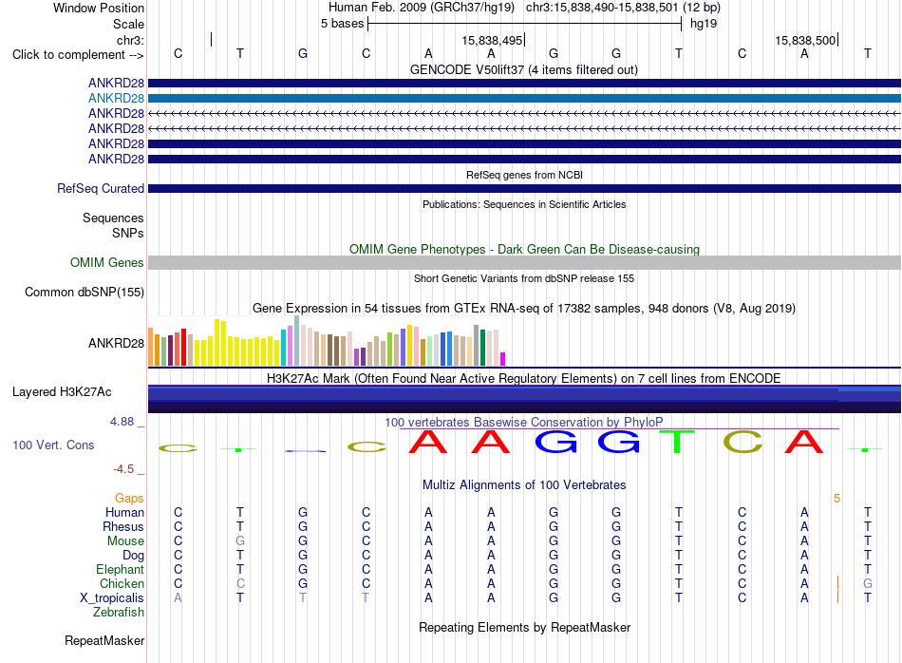Image resolution: width=902 pixels, height=663 pixels.
Task: Click the 'OMIM Genes' track label
Action: click(x=106, y=263)
